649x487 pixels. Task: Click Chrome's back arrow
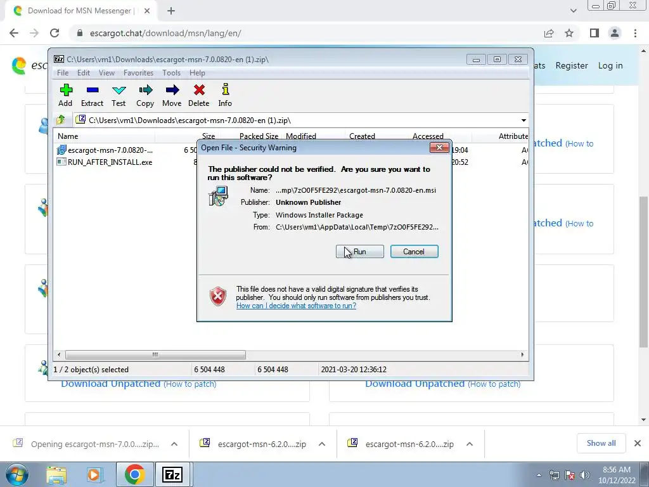click(x=14, y=33)
